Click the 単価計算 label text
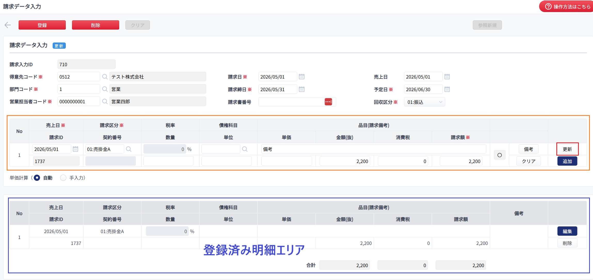Image resolution: width=593 pixels, height=280 pixels. coord(19,178)
